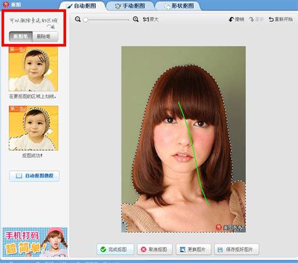Click the picture icon on 更换图片
298x263 pixels.
click(x=182, y=249)
